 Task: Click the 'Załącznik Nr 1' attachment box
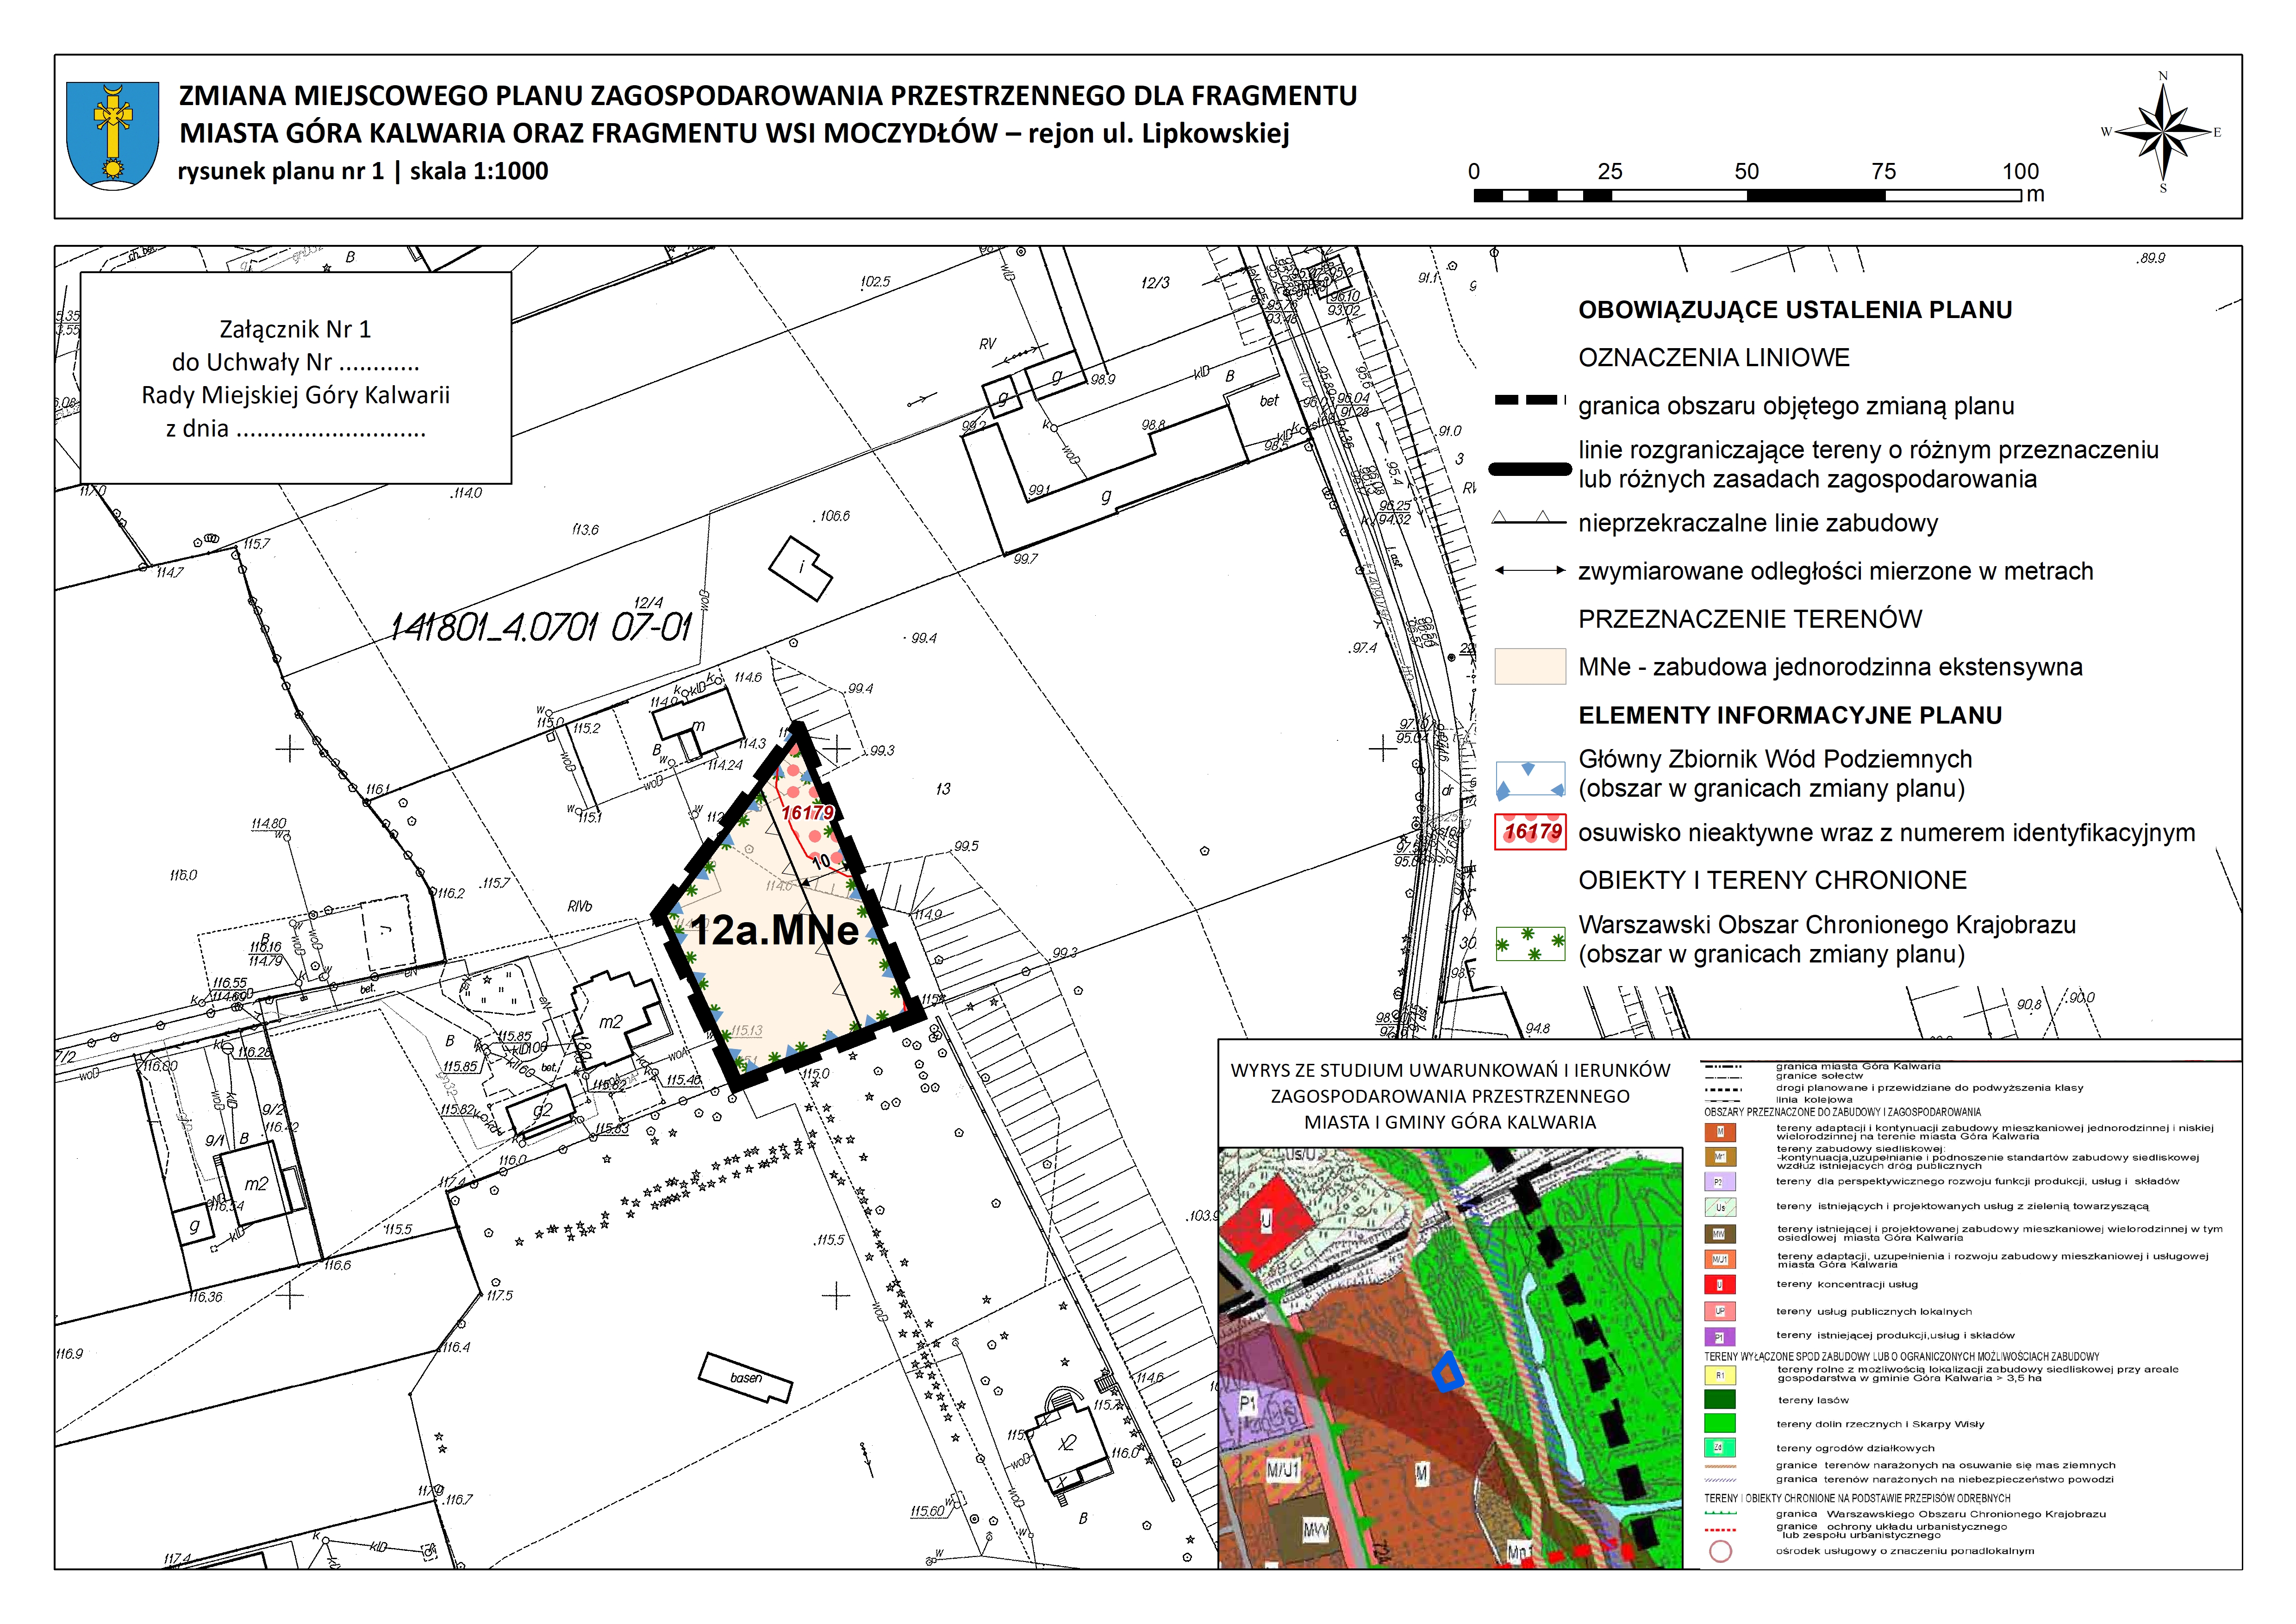pyautogui.click(x=296, y=378)
